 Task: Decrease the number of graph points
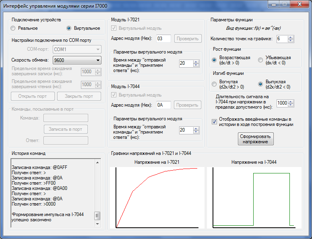click(291, 41)
